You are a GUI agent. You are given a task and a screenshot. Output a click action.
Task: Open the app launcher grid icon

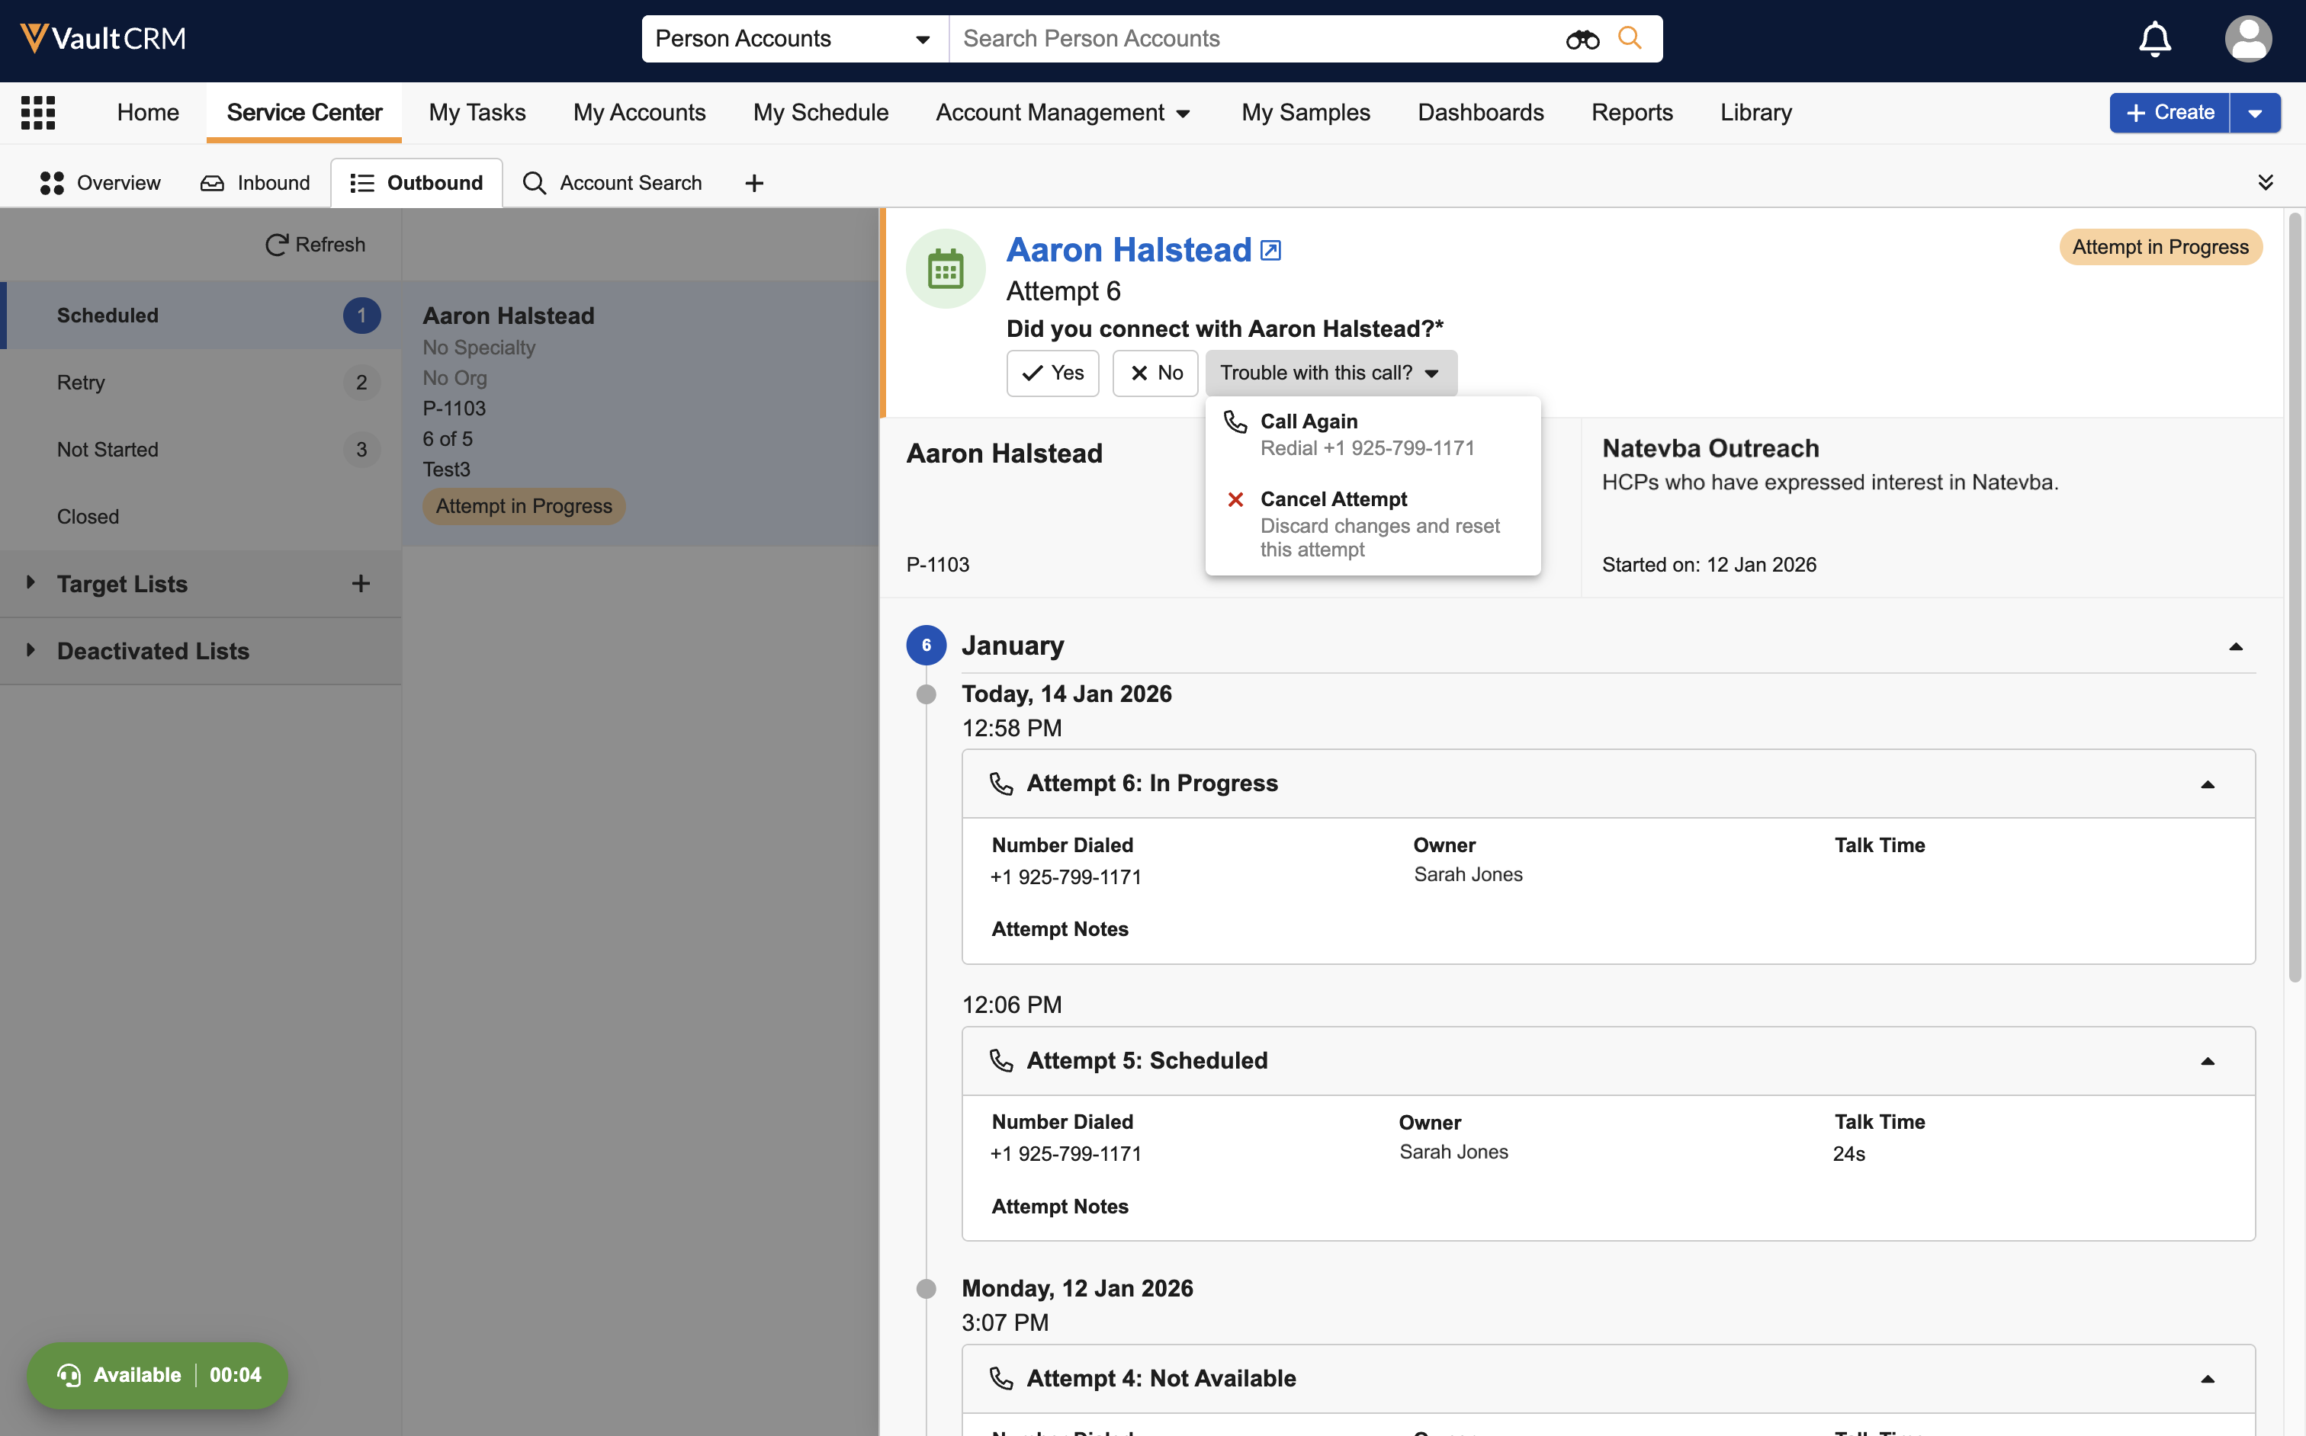tap(38, 112)
